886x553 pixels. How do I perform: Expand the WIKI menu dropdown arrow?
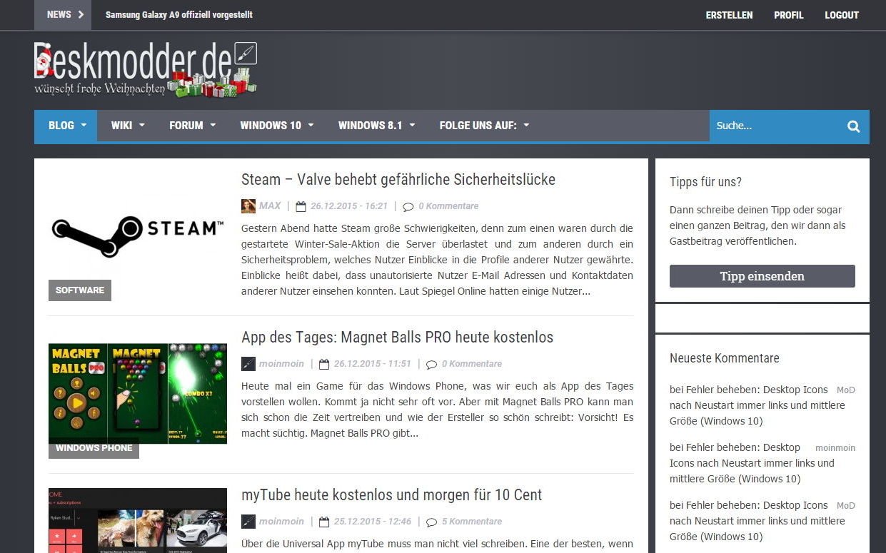pyautogui.click(x=141, y=125)
